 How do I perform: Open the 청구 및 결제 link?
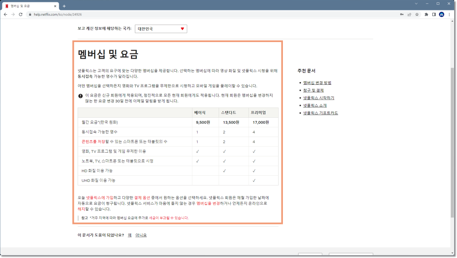(313, 90)
